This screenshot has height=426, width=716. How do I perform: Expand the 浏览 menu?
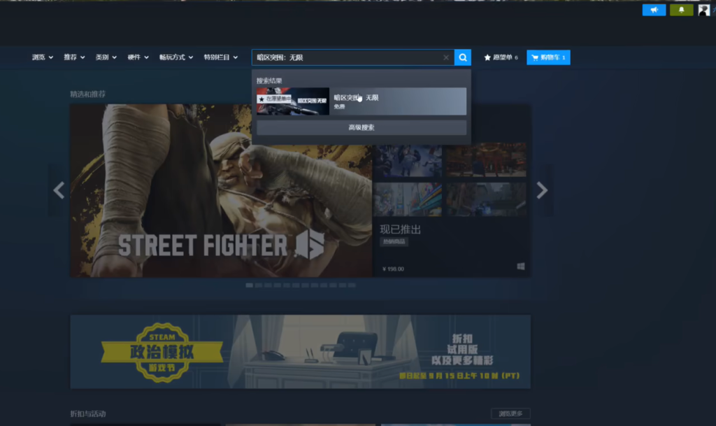pos(43,57)
